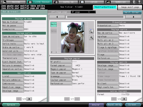The width and height of the screenshot is (143, 107).
Task: Open Format papier setting
Action: click(61, 65)
